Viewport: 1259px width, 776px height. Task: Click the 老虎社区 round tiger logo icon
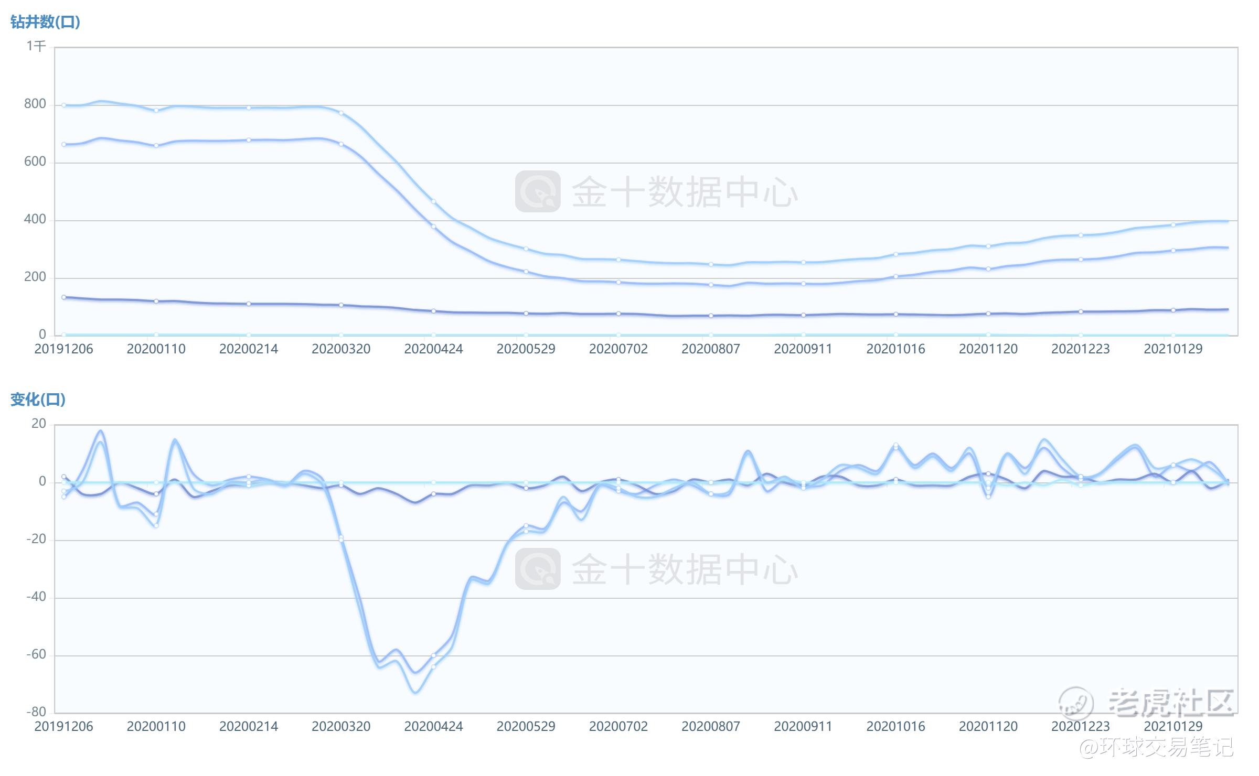(x=1075, y=704)
